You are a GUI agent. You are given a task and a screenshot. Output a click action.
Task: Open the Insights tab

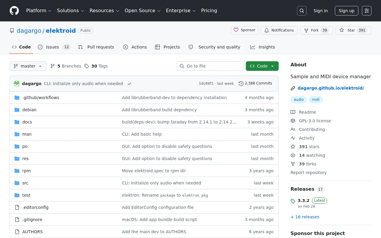pyautogui.click(x=263, y=47)
